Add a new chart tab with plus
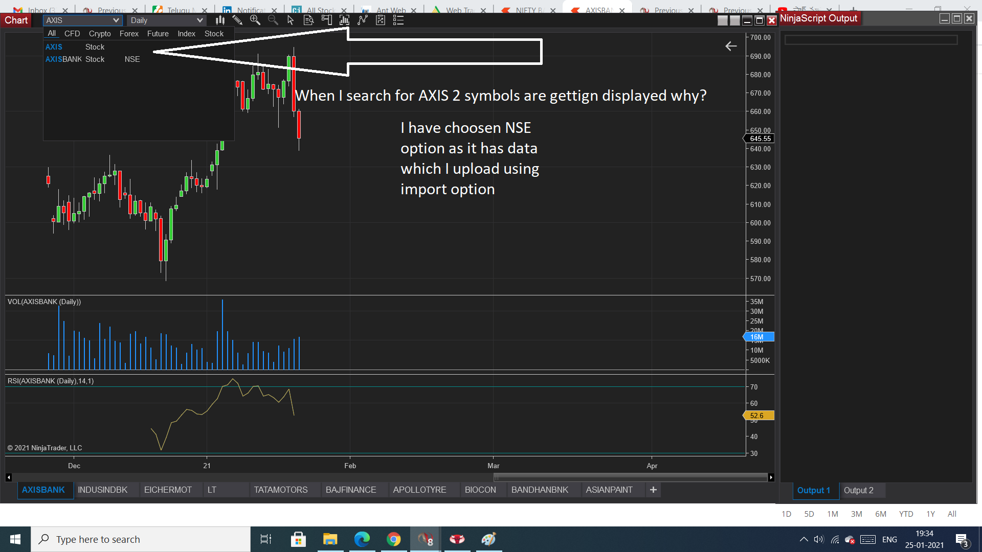Viewport: 982px width, 552px height. click(653, 490)
